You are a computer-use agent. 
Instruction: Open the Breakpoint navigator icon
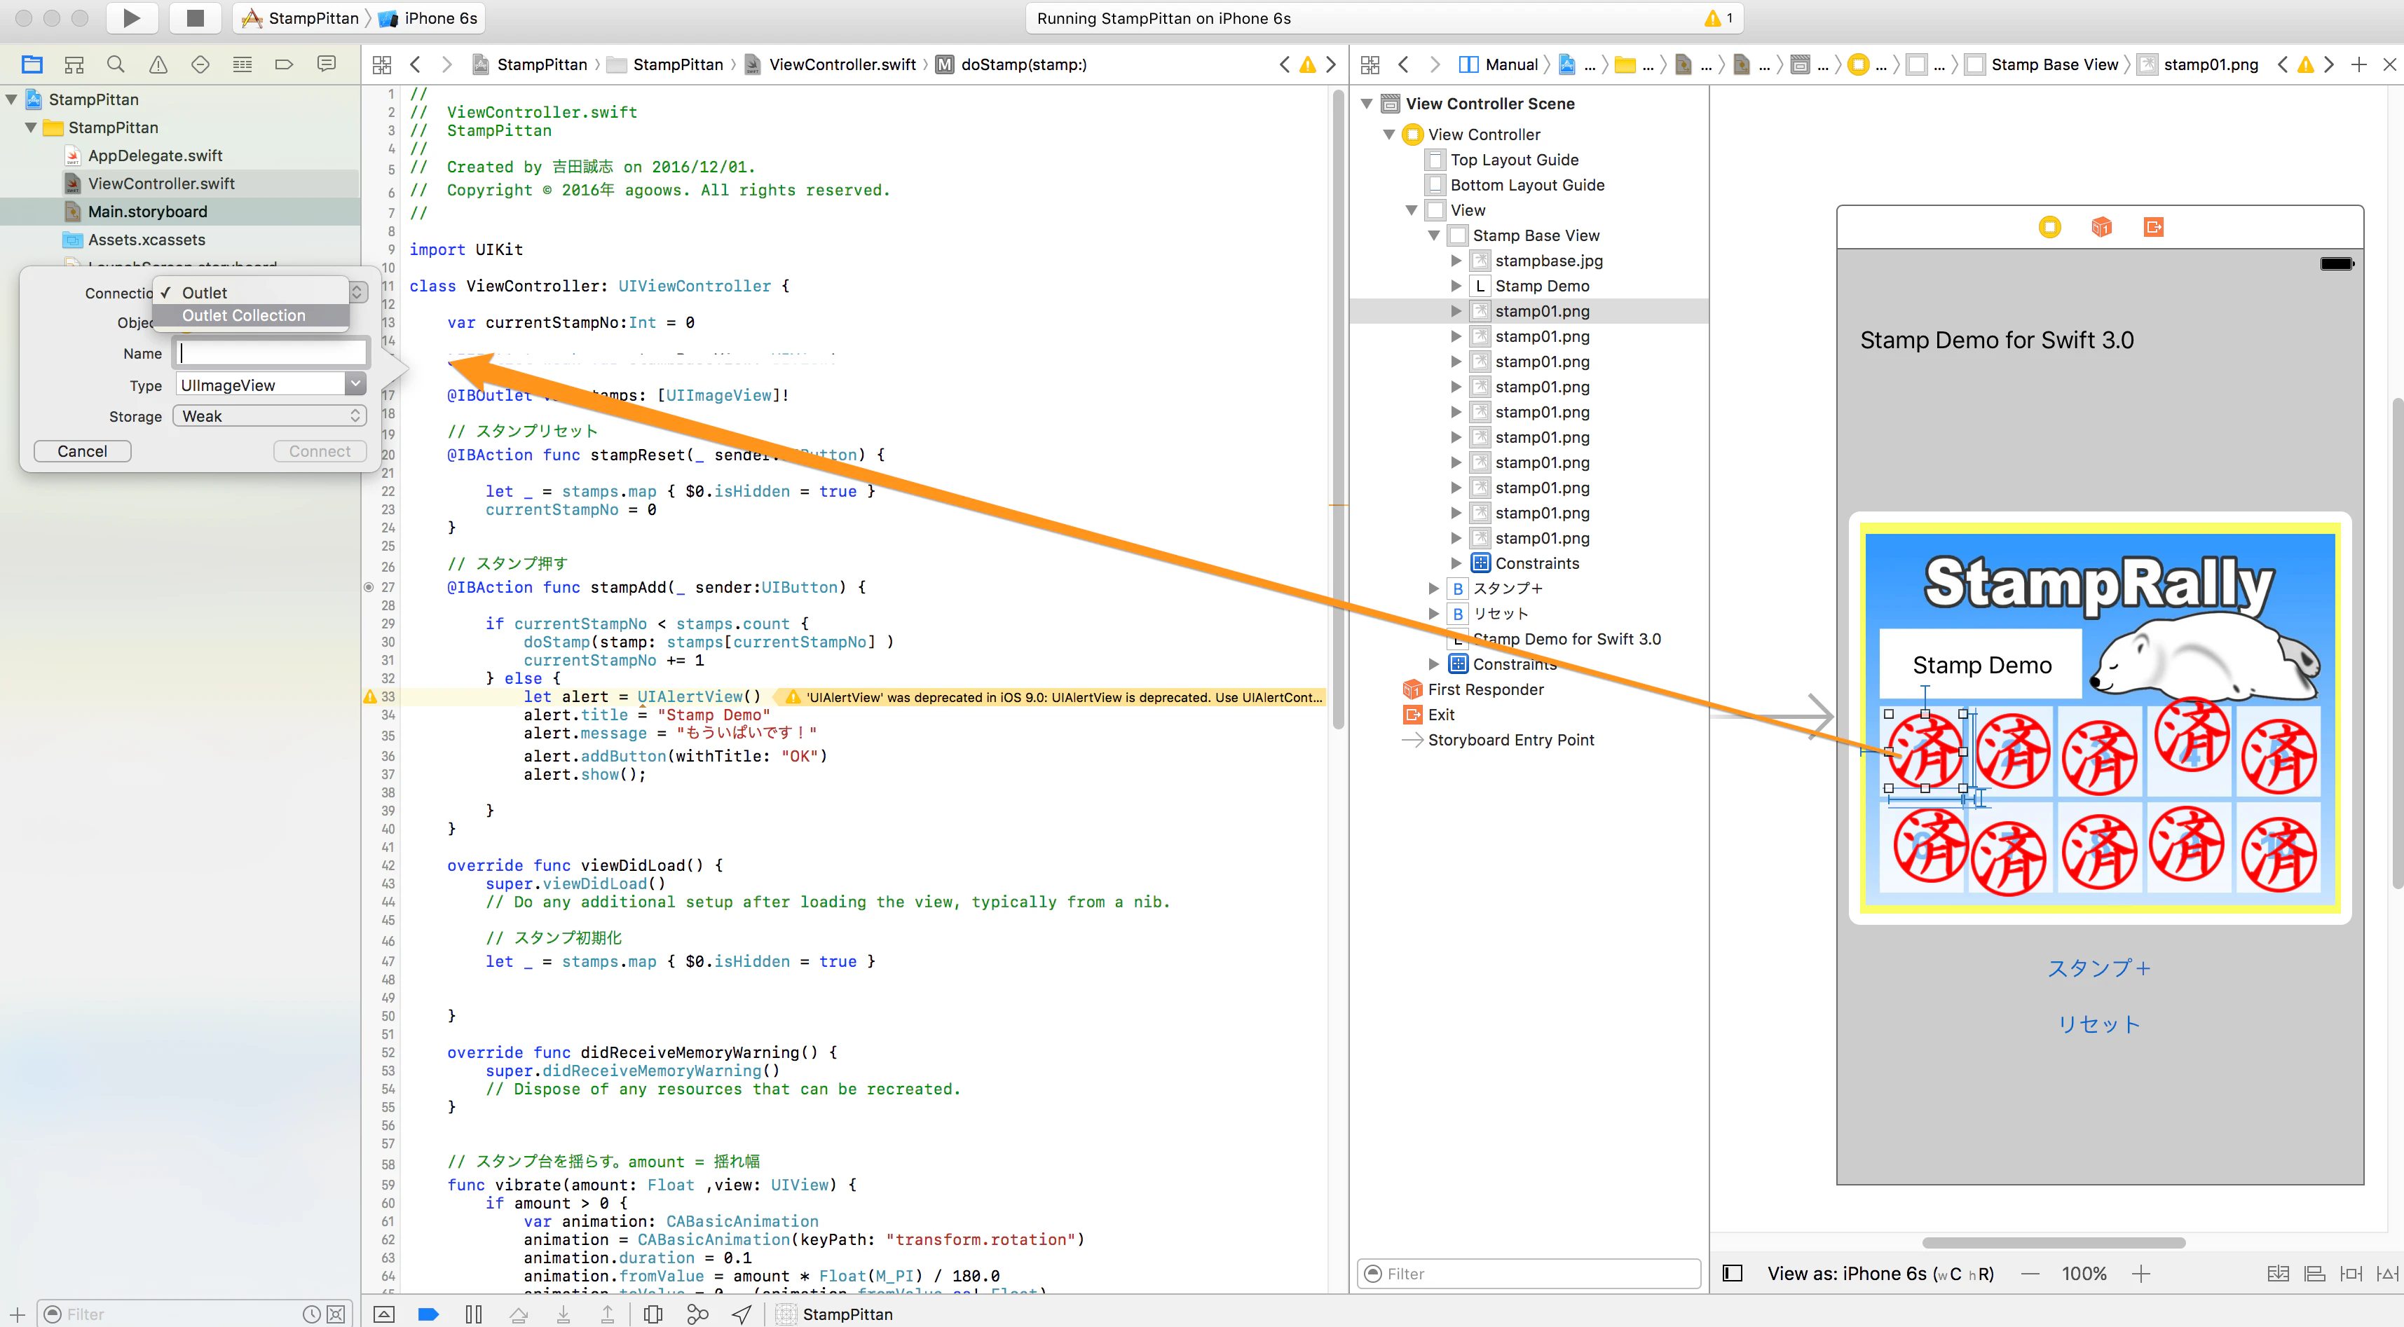point(284,64)
